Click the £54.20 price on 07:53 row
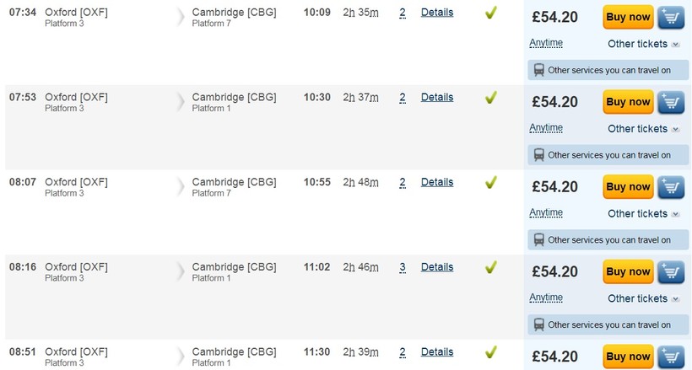This screenshot has height=370, width=692. tap(554, 102)
